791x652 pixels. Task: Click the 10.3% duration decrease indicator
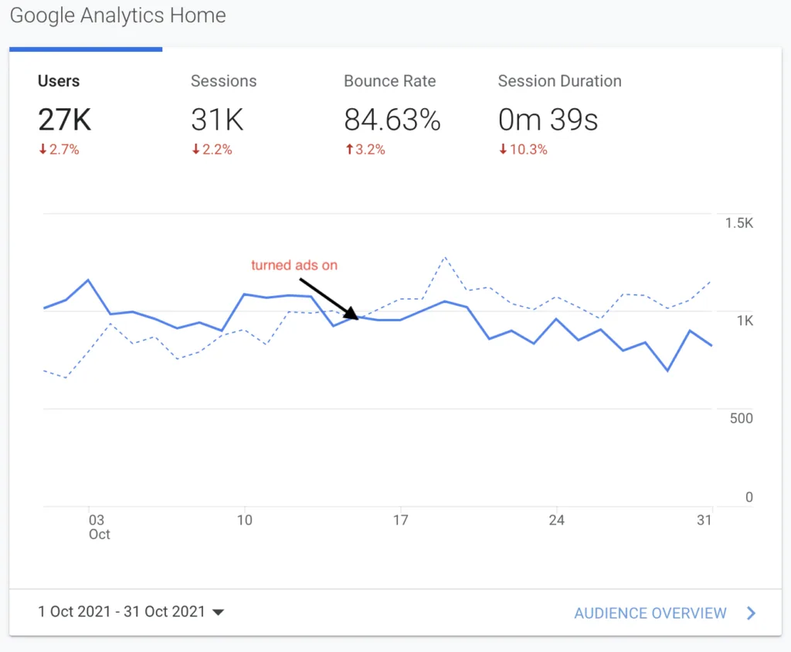pyautogui.click(x=523, y=149)
